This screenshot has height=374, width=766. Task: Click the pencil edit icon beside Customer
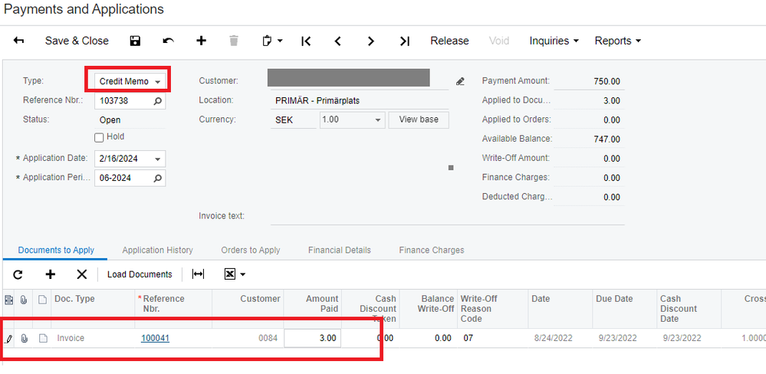(460, 81)
